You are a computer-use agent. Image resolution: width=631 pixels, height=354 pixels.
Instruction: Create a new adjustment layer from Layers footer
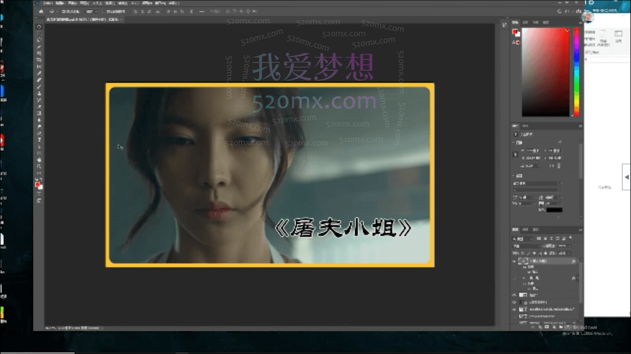click(x=553, y=327)
